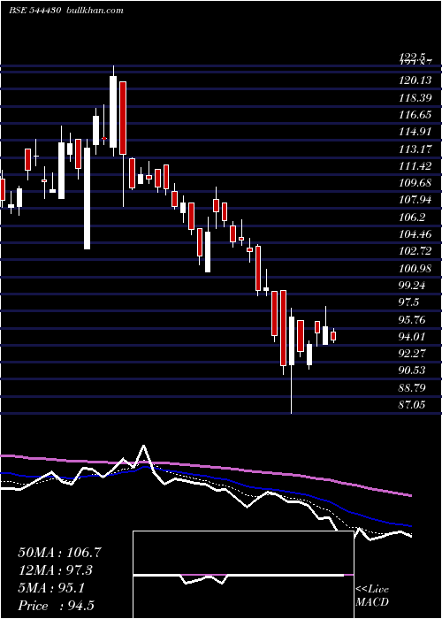Click the last red candle on the right
The width and height of the screenshot is (442, 619).
(x=333, y=336)
